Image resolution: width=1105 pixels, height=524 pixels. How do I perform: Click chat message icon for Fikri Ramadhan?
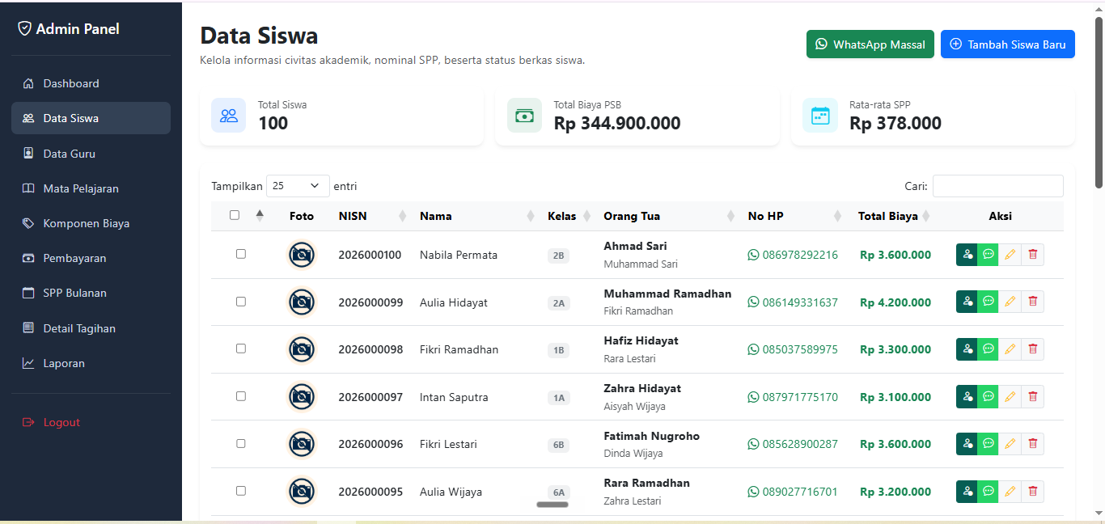[988, 349]
